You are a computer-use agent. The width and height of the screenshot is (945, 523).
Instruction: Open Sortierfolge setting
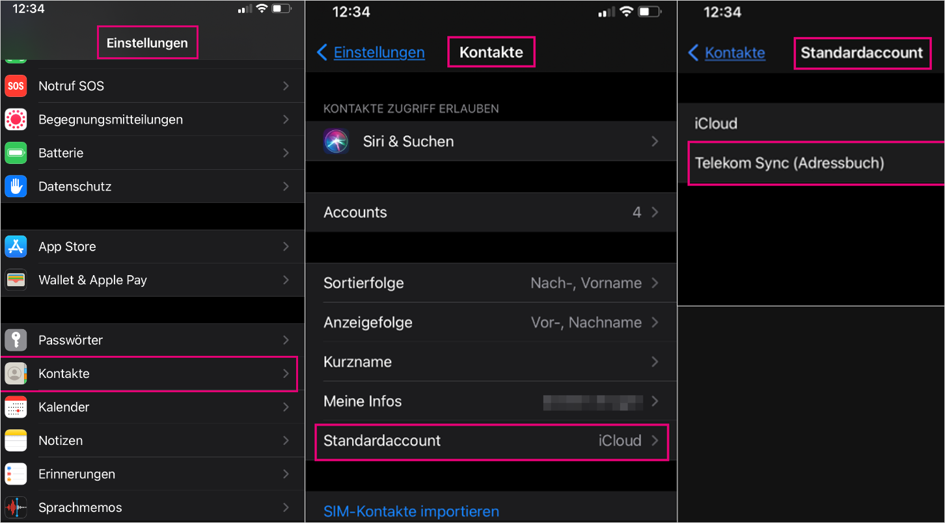pyautogui.click(x=491, y=283)
